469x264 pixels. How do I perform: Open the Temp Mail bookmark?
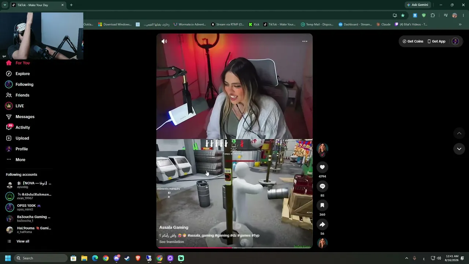point(317,25)
